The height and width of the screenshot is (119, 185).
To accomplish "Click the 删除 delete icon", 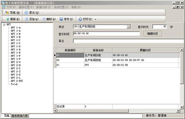I will [x=44, y=19].
